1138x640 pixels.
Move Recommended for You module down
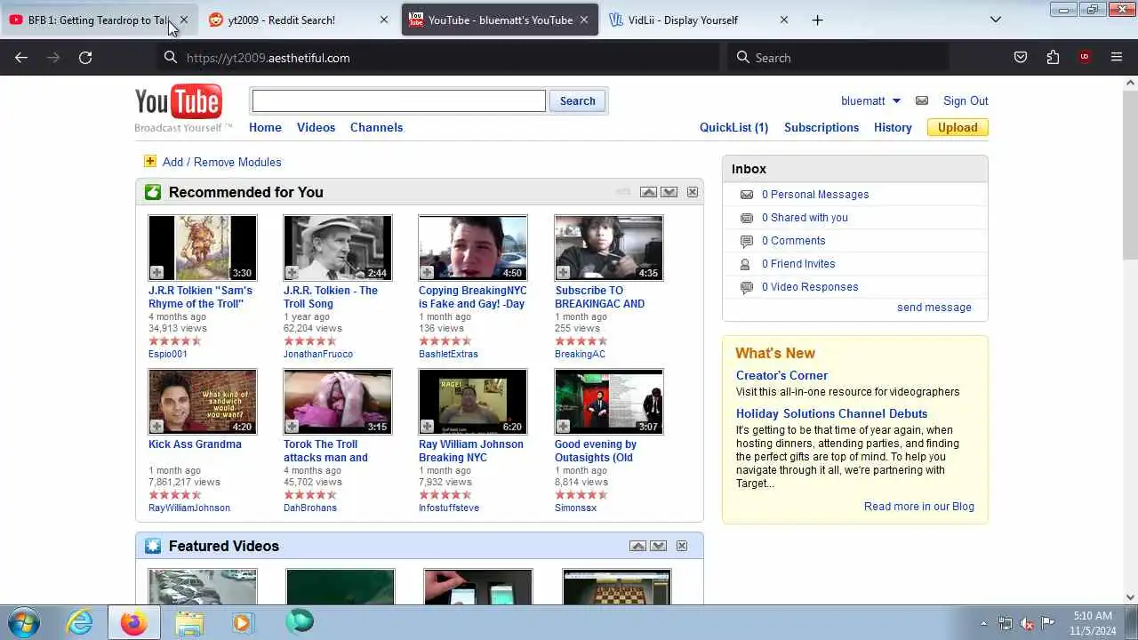click(x=669, y=192)
